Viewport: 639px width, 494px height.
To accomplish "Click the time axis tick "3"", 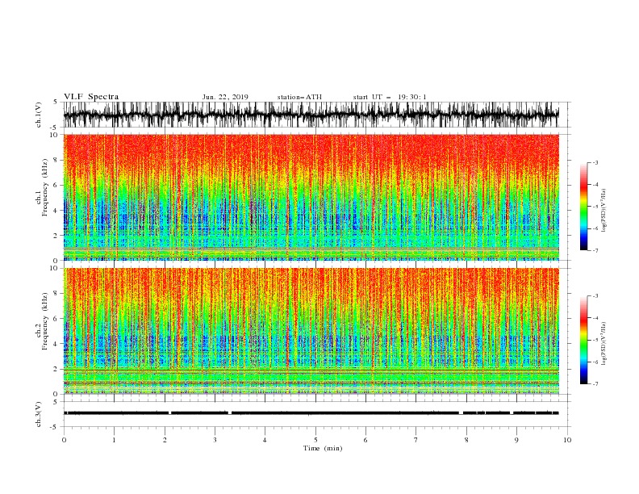I will tap(215, 440).
